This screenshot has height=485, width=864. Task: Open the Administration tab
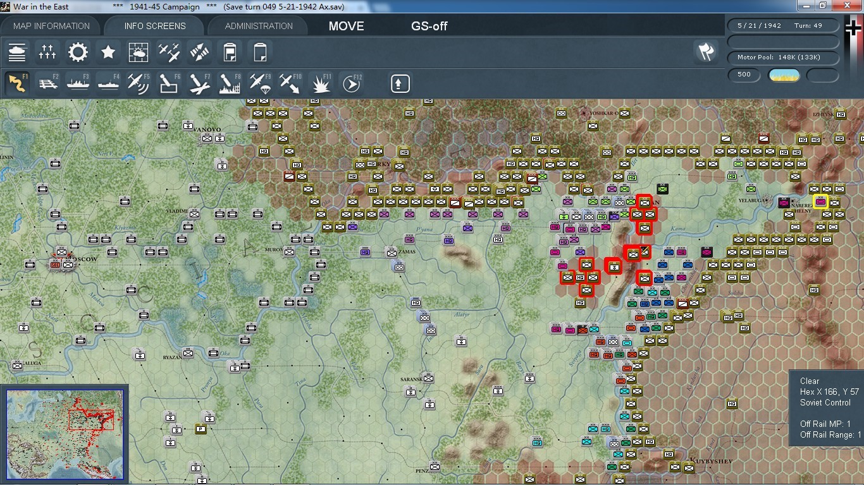click(x=259, y=26)
